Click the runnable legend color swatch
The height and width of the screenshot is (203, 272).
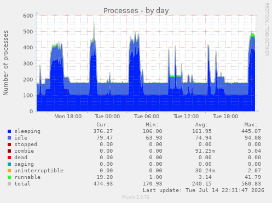click(9, 177)
